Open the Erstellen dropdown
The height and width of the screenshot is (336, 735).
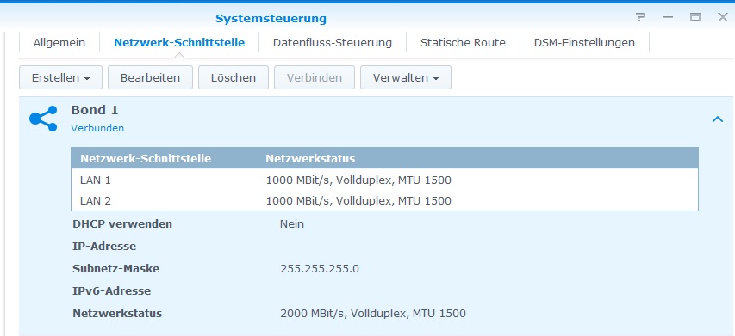[60, 77]
